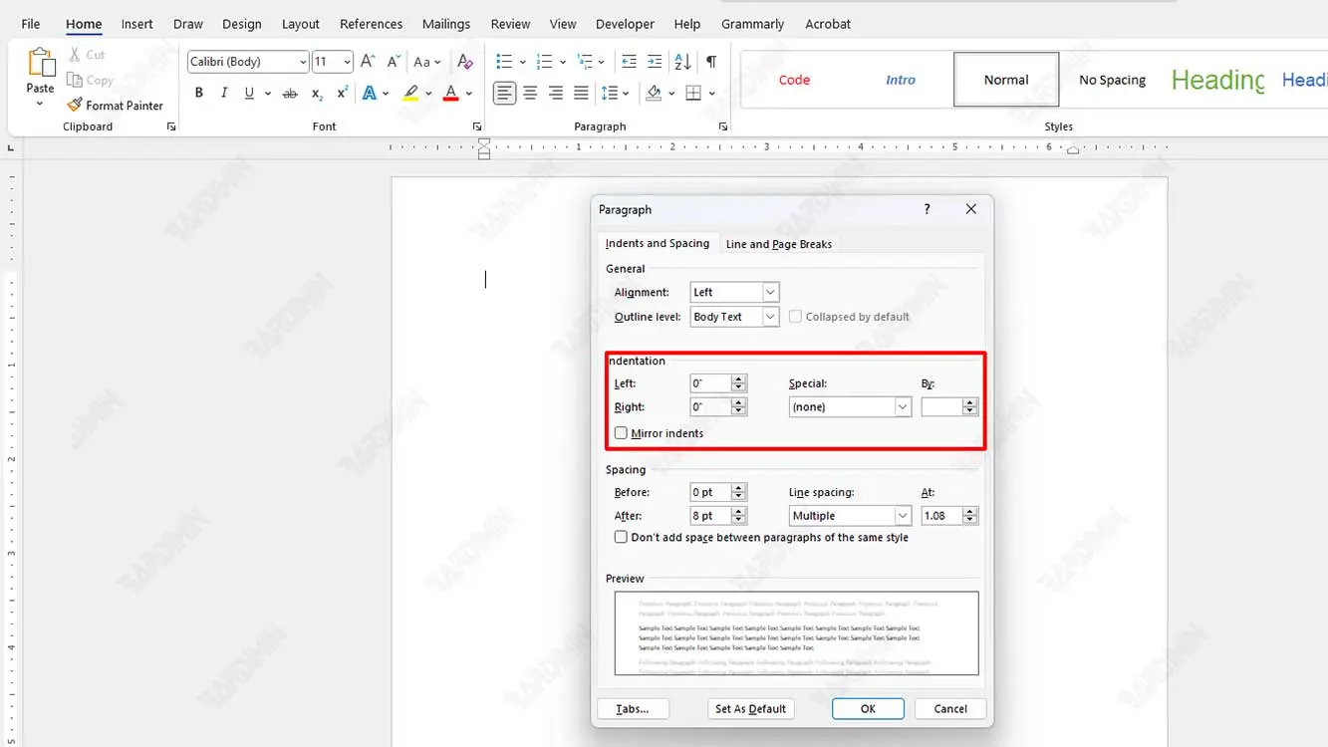Clear all formatting icon
Viewport: 1328px width, 747px height.
click(465, 62)
